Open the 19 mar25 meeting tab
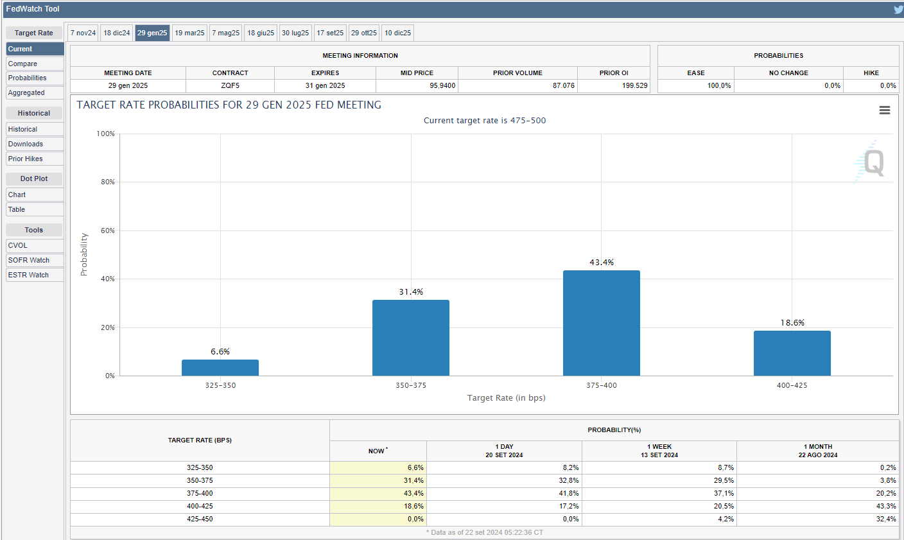This screenshot has height=540, width=904. pyautogui.click(x=189, y=33)
